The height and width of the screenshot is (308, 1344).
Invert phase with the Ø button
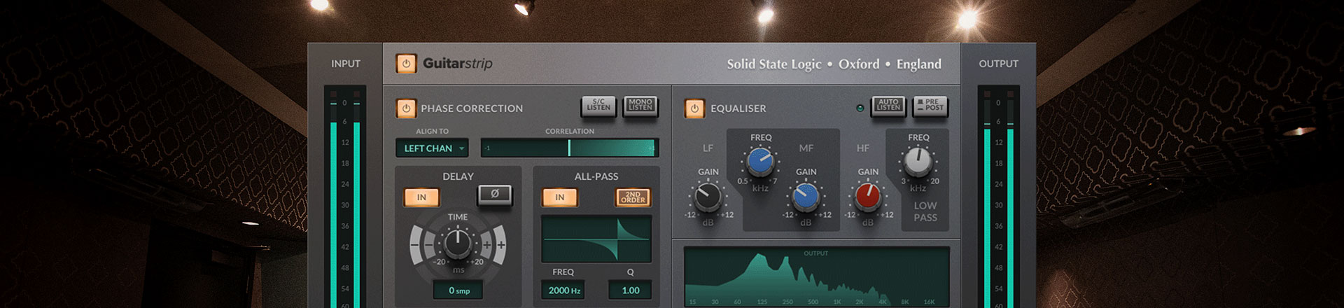495,195
